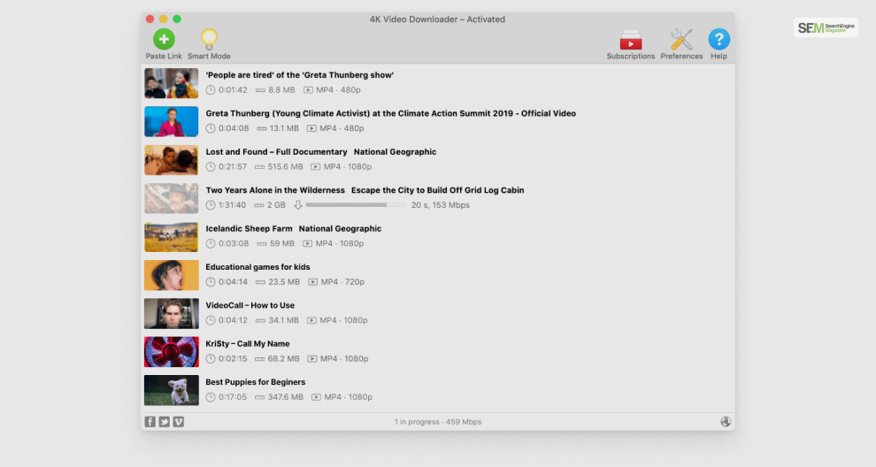Image resolution: width=876 pixels, height=467 pixels.
Task: Click the format icon beside MP4 · 720p
Action: point(313,282)
